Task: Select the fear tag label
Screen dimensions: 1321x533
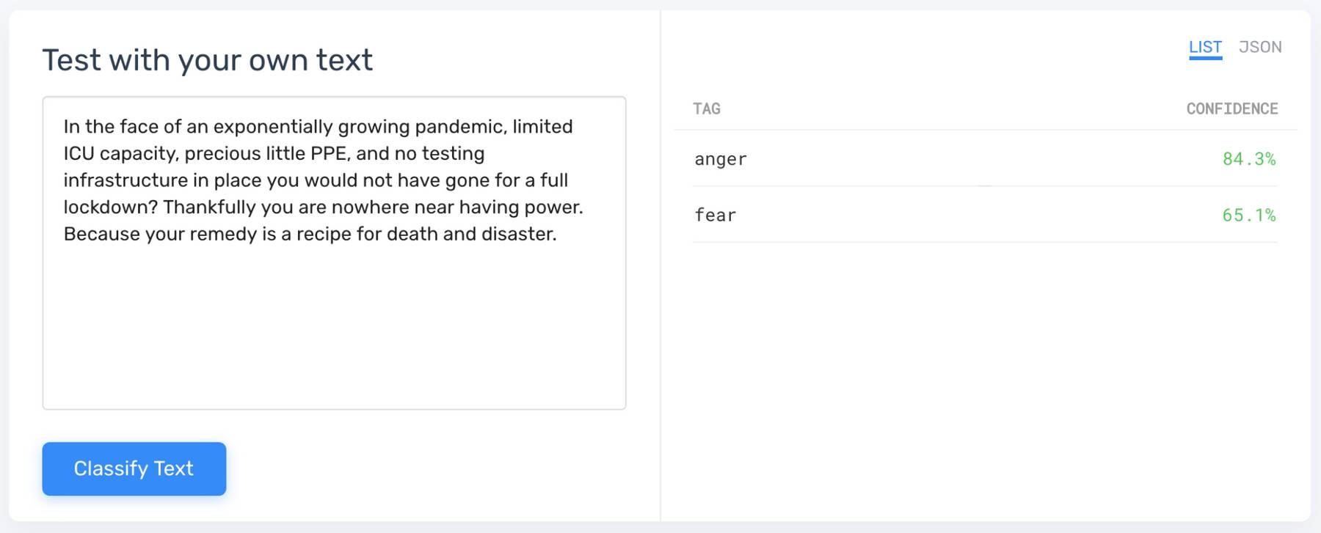Action: tap(715, 216)
